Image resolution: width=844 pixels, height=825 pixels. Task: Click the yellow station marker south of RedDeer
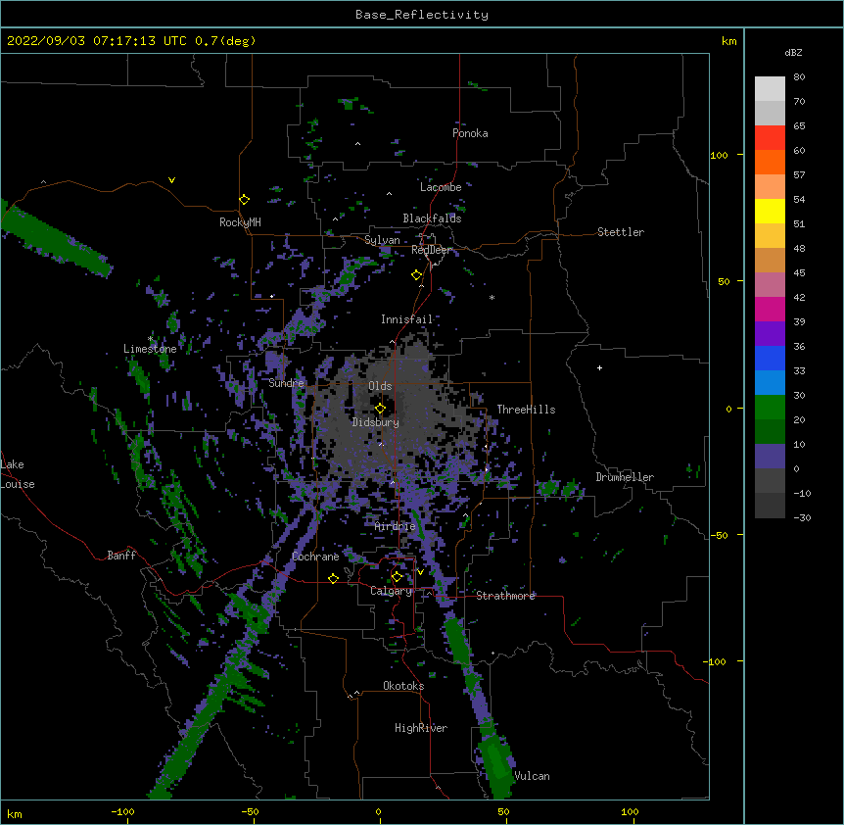(416, 274)
